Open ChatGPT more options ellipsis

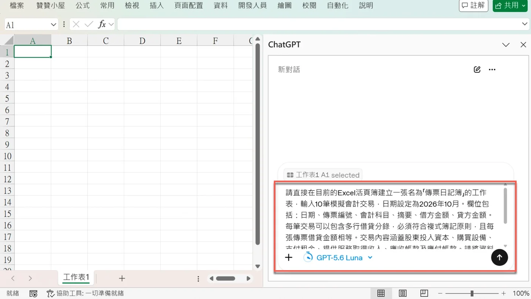pyautogui.click(x=492, y=69)
